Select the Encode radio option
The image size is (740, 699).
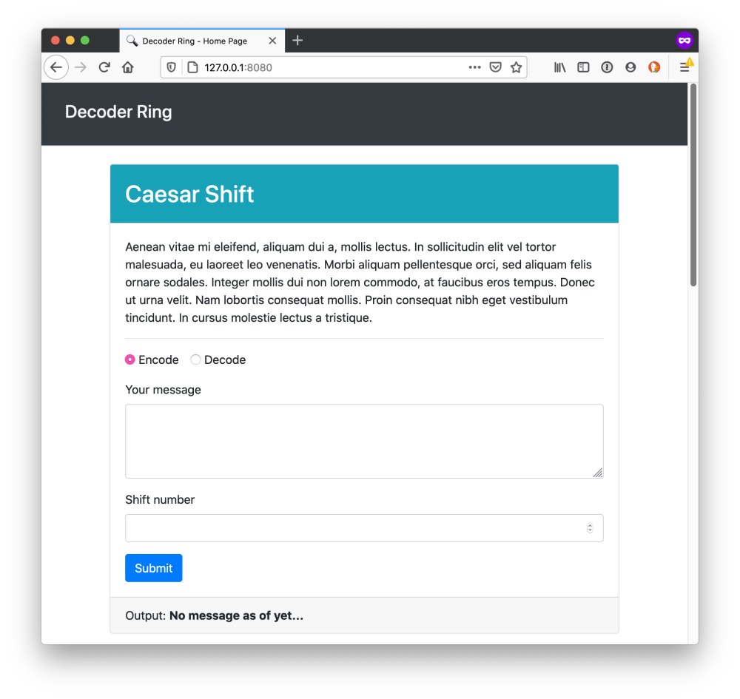[129, 360]
